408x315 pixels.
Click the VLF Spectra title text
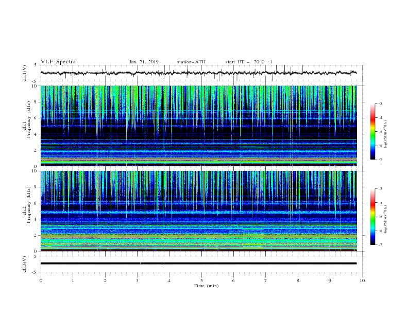58,62
